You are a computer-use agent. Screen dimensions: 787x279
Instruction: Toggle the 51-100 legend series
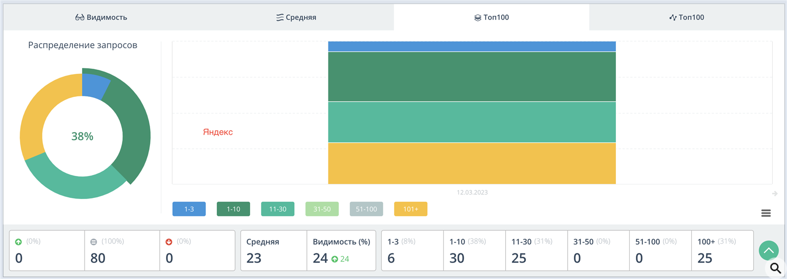(366, 209)
